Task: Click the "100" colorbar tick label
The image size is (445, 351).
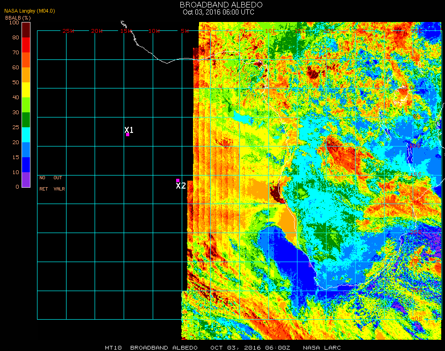Action: 14,22
